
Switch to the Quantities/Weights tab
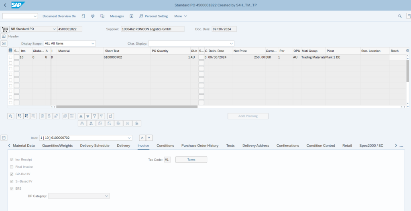[x=57, y=146]
